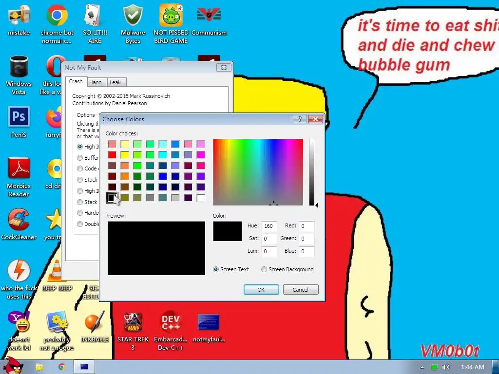499x374 pixels.
Task: Click Cancel in Choose Colors dialog
Action: tap(300, 290)
